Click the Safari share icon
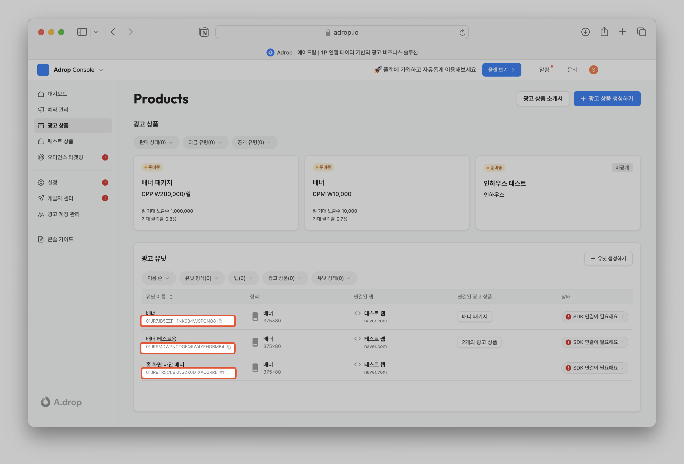The height and width of the screenshot is (464, 684). click(x=604, y=32)
